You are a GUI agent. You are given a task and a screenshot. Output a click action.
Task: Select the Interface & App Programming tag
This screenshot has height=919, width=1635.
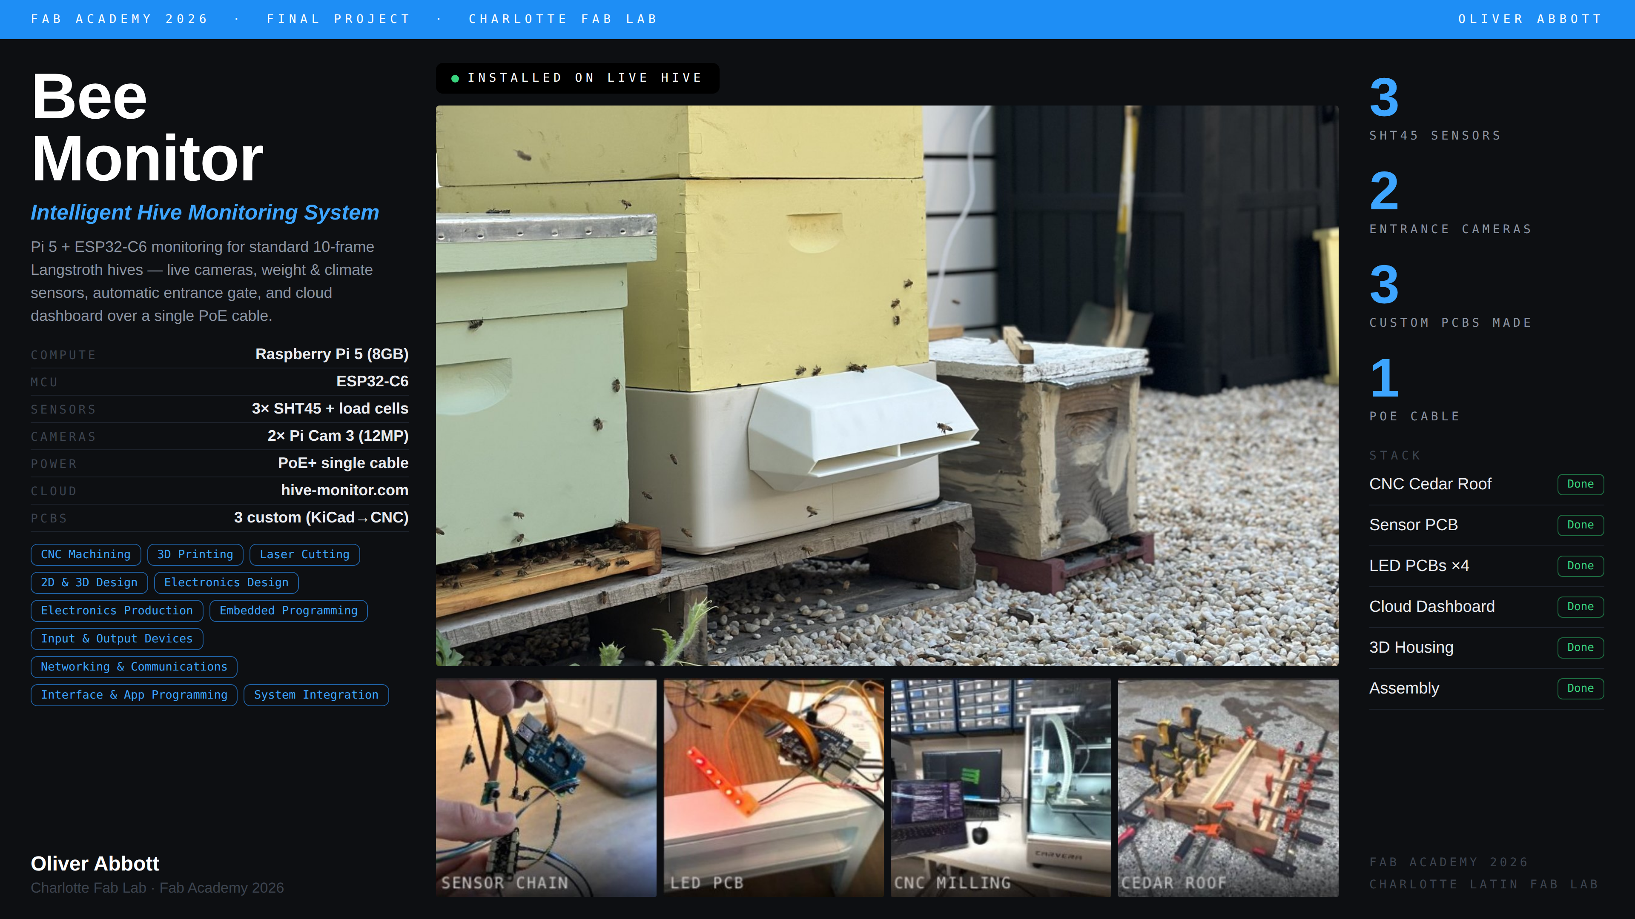point(134,694)
